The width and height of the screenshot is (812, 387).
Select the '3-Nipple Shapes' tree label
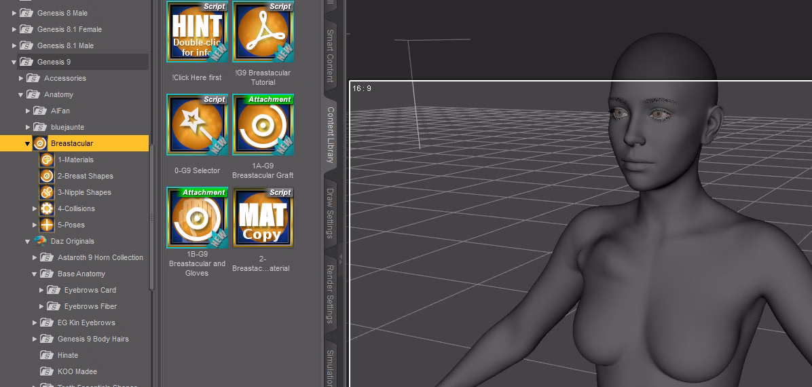click(84, 192)
